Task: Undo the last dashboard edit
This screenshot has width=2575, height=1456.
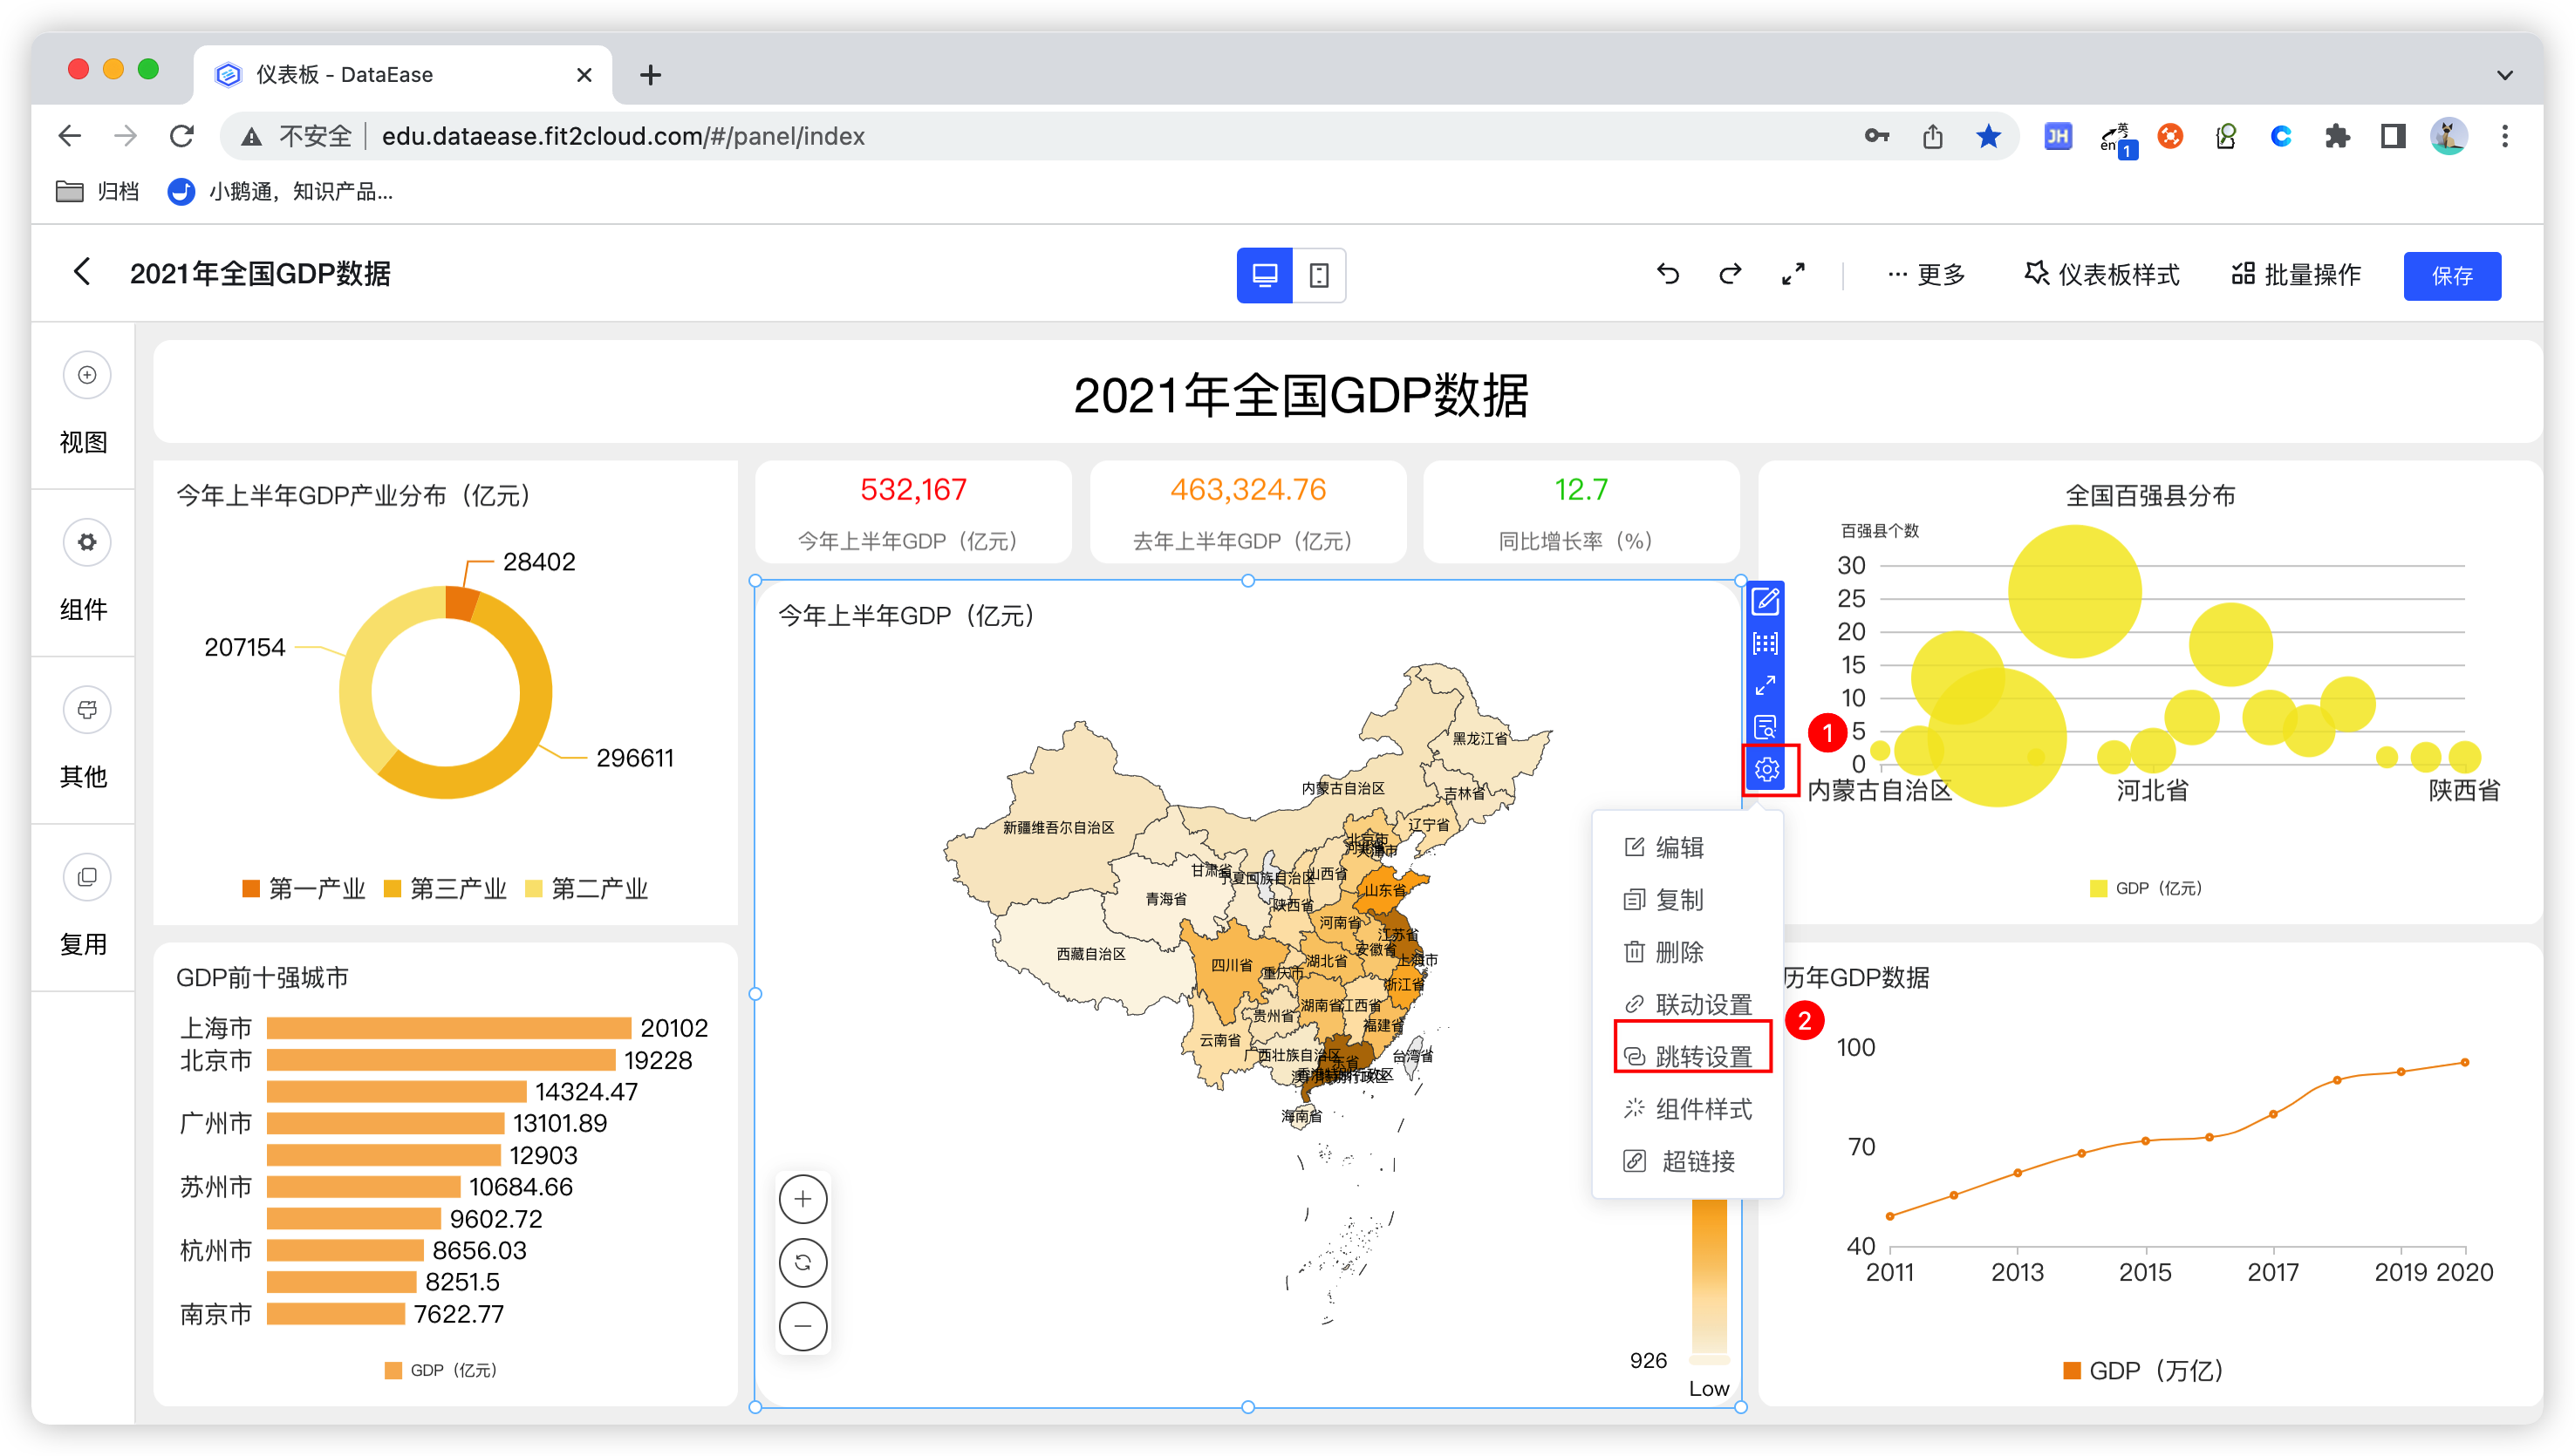Action: click(1667, 274)
